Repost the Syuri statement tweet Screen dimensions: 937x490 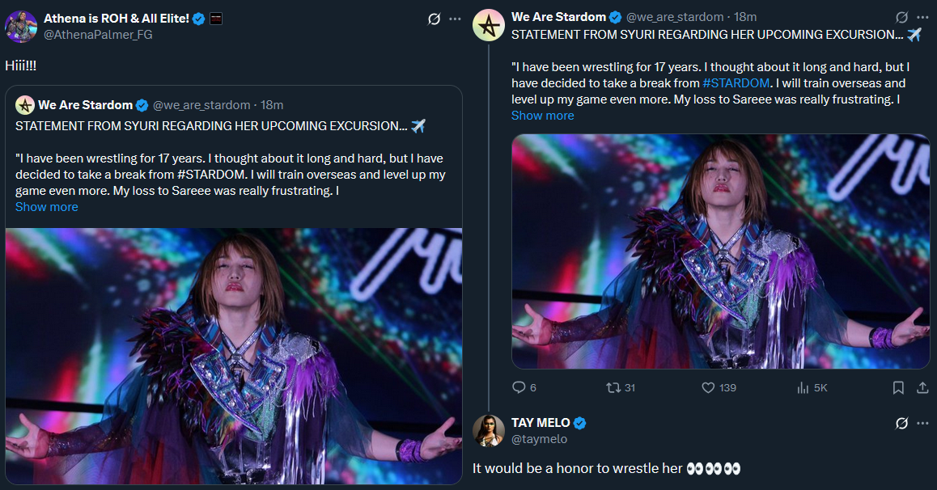click(x=613, y=387)
